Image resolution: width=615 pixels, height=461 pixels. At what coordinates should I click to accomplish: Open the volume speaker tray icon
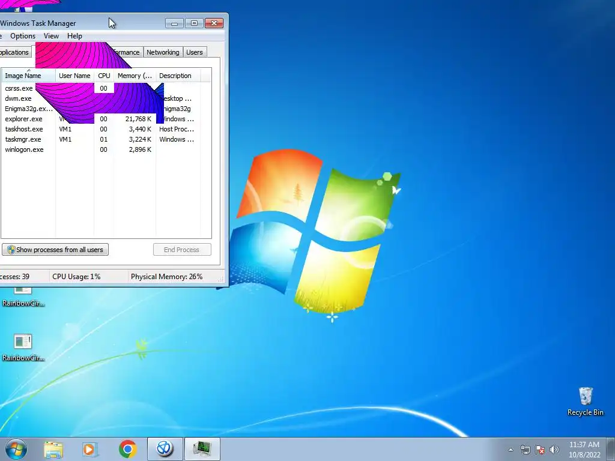point(554,450)
